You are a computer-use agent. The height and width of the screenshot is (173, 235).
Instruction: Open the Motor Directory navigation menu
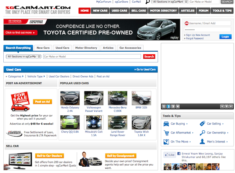[163, 11]
